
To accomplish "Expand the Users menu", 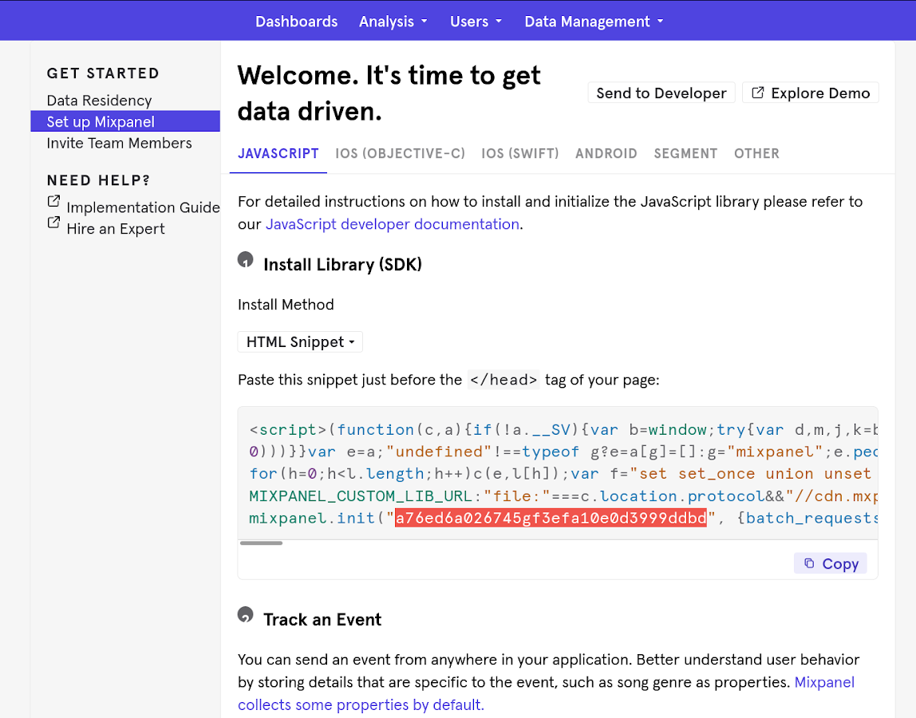I will coord(476,22).
